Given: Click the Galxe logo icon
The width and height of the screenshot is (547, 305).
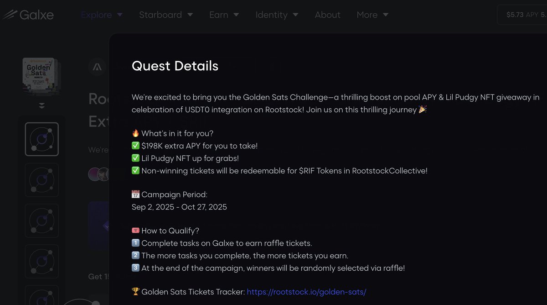Looking at the screenshot, I should pyautogui.click(x=10, y=15).
